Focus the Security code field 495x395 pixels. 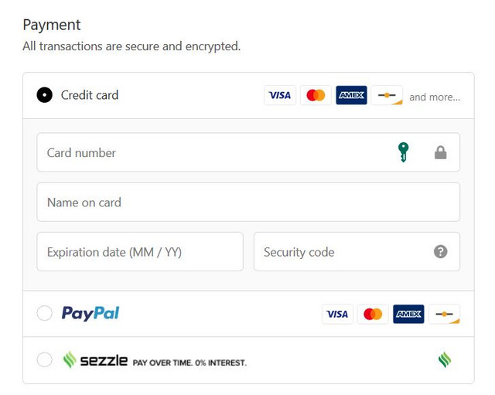point(340,252)
